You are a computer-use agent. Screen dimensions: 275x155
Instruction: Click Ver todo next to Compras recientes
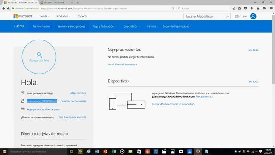254,50
